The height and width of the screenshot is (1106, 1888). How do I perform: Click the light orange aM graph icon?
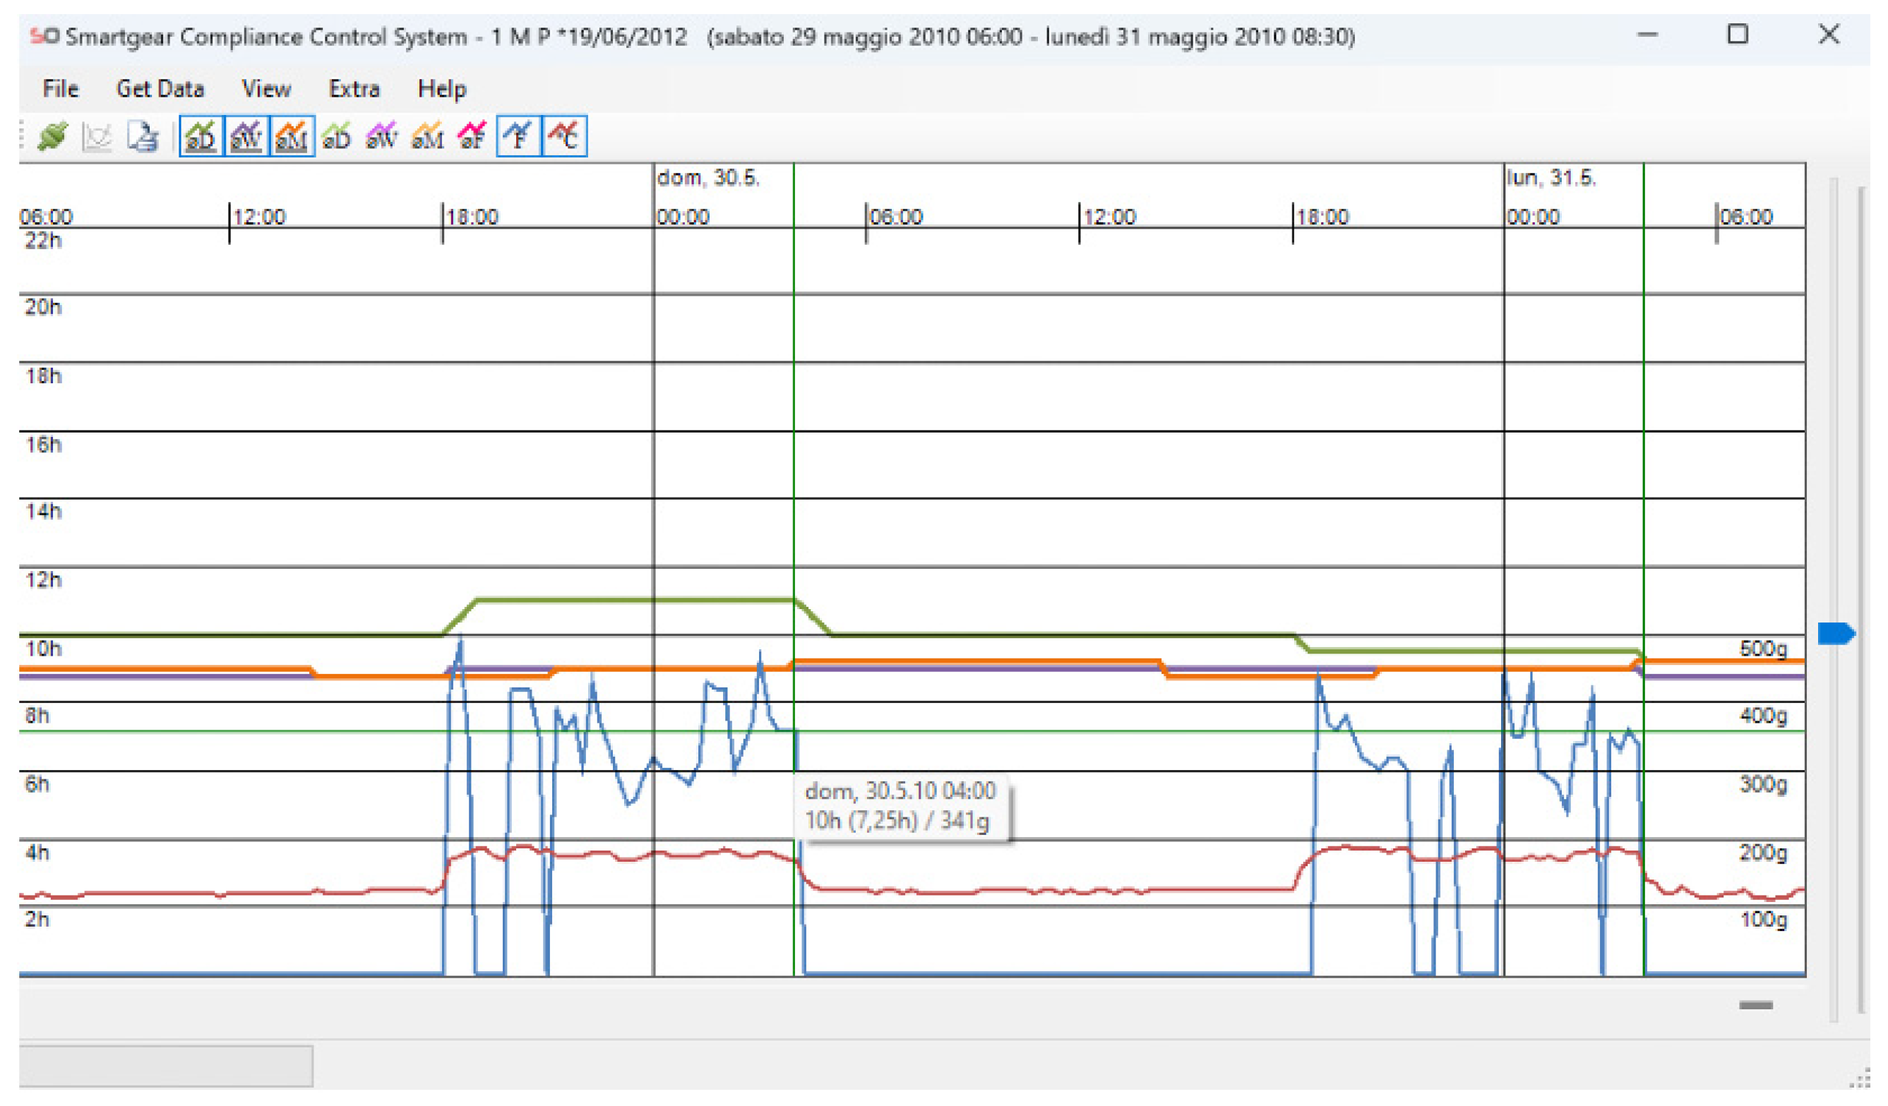(427, 137)
